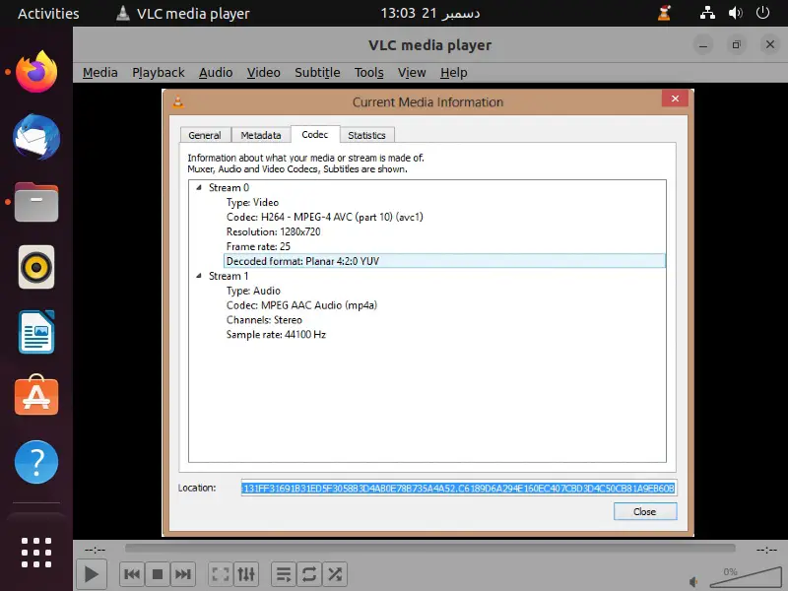Launch Thunderbird mail from the dock

tap(36, 137)
